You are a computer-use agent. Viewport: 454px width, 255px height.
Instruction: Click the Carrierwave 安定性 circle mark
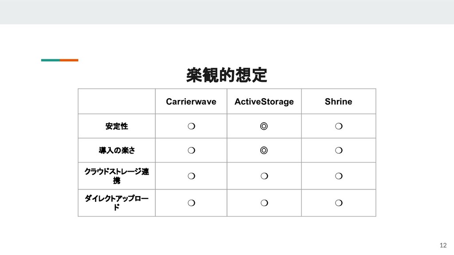191,126
